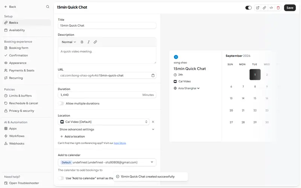Image resolution: width=301 pixels, height=188 pixels.
Task: Copy URL using clipboard icon
Action: click(153, 76)
